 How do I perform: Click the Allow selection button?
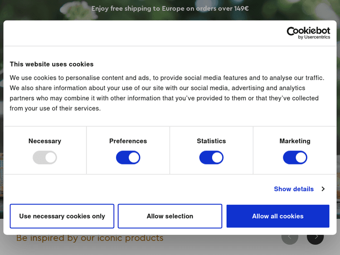[170, 216]
